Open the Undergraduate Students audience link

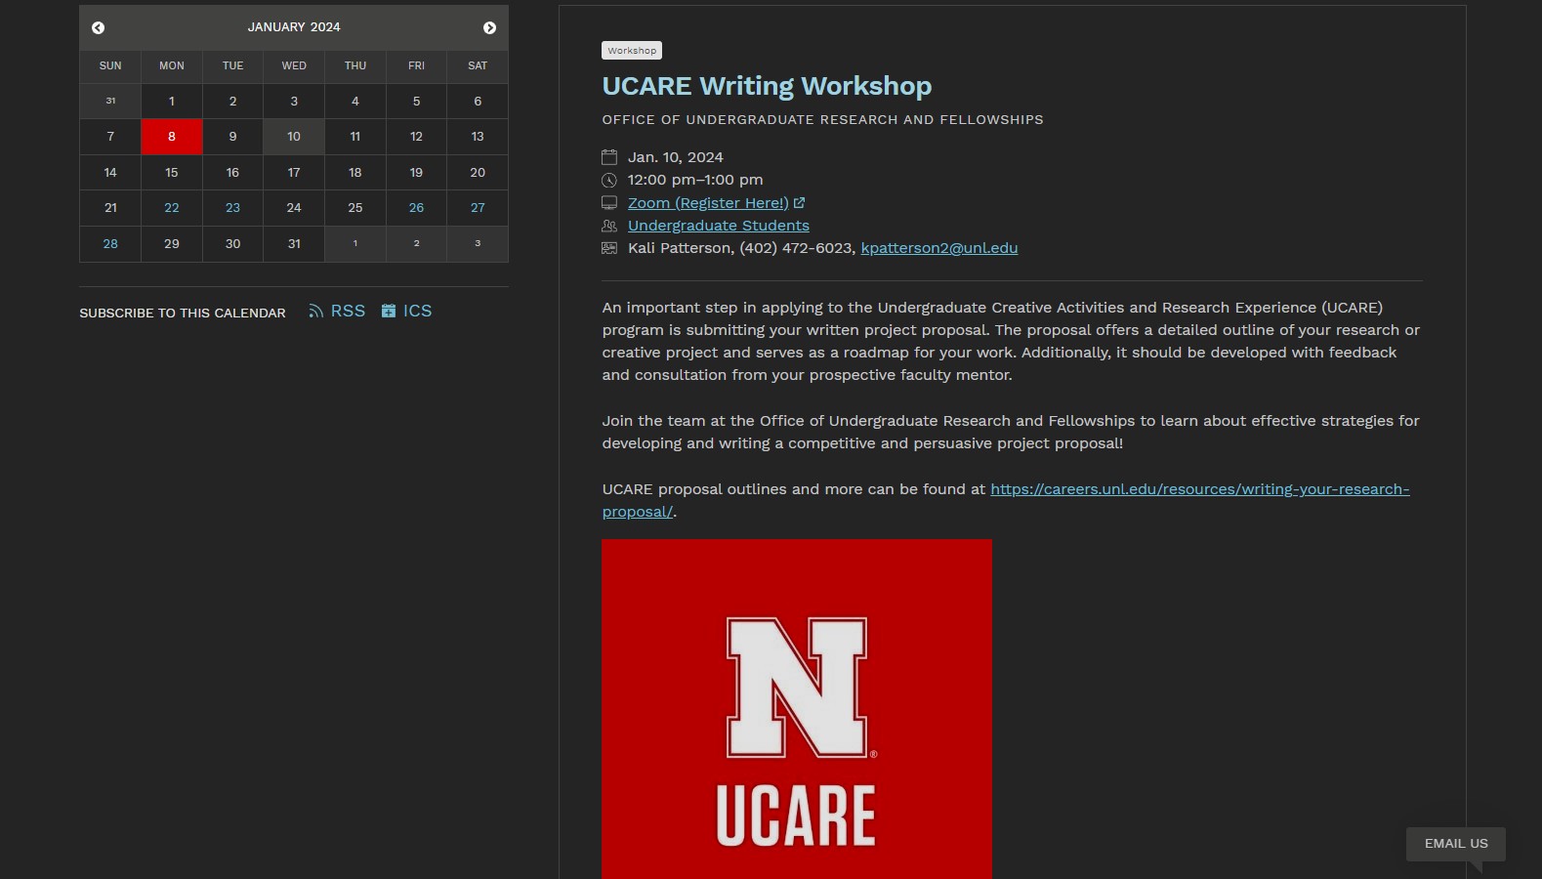(718, 226)
